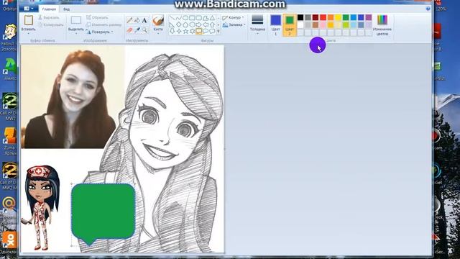This screenshot has height=259, width=460.
Task: Expand the Вставить dropdown arrow
Action: click(29, 34)
